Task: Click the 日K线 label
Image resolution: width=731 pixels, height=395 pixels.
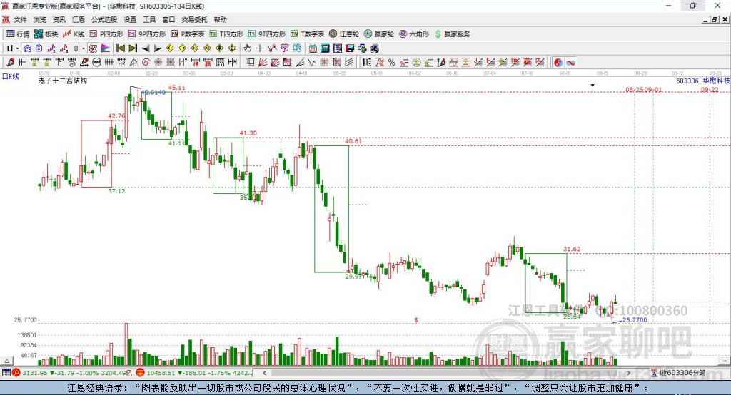Action: point(11,76)
